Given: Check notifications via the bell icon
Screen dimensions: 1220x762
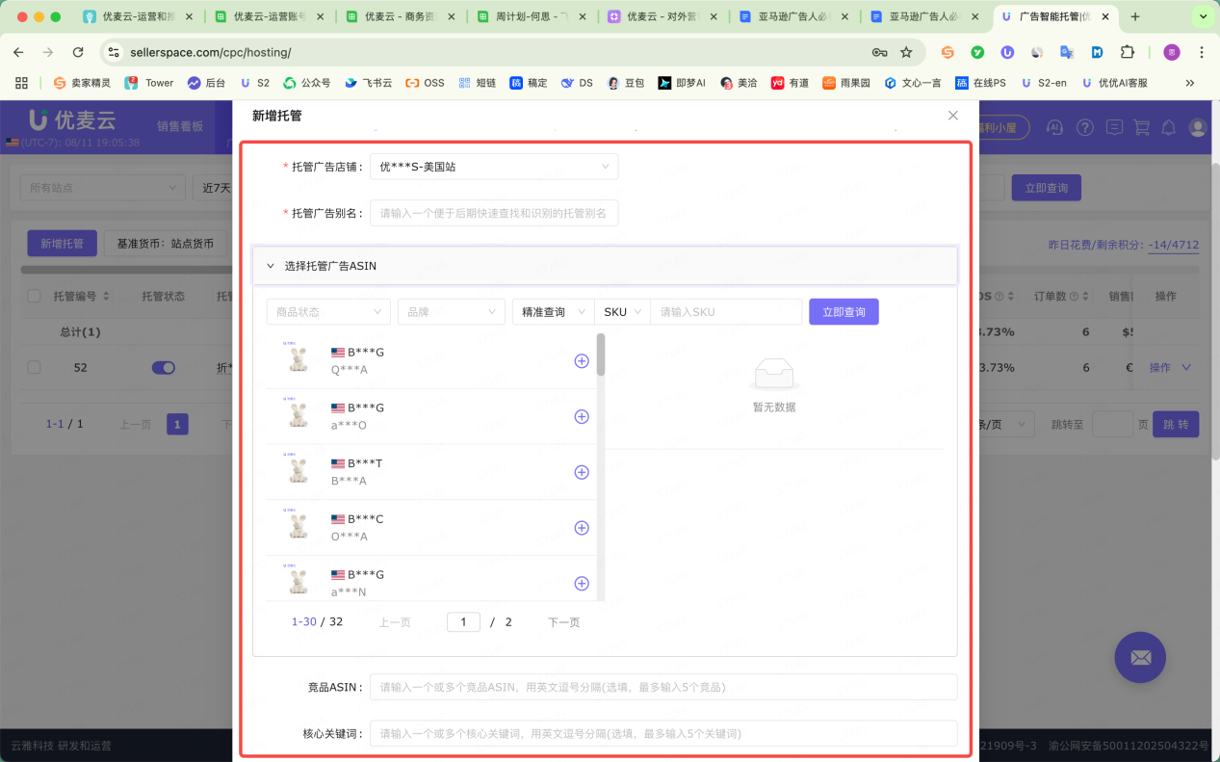Looking at the screenshot, I should pos(1168,126).
